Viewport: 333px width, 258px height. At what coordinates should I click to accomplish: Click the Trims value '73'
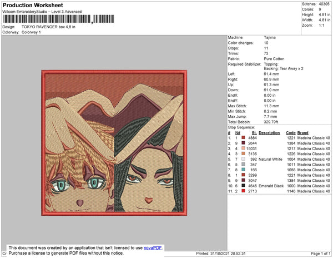coord(266,53)
